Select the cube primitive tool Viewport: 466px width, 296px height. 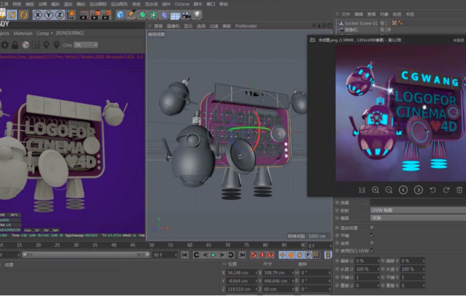pos(121,14)
